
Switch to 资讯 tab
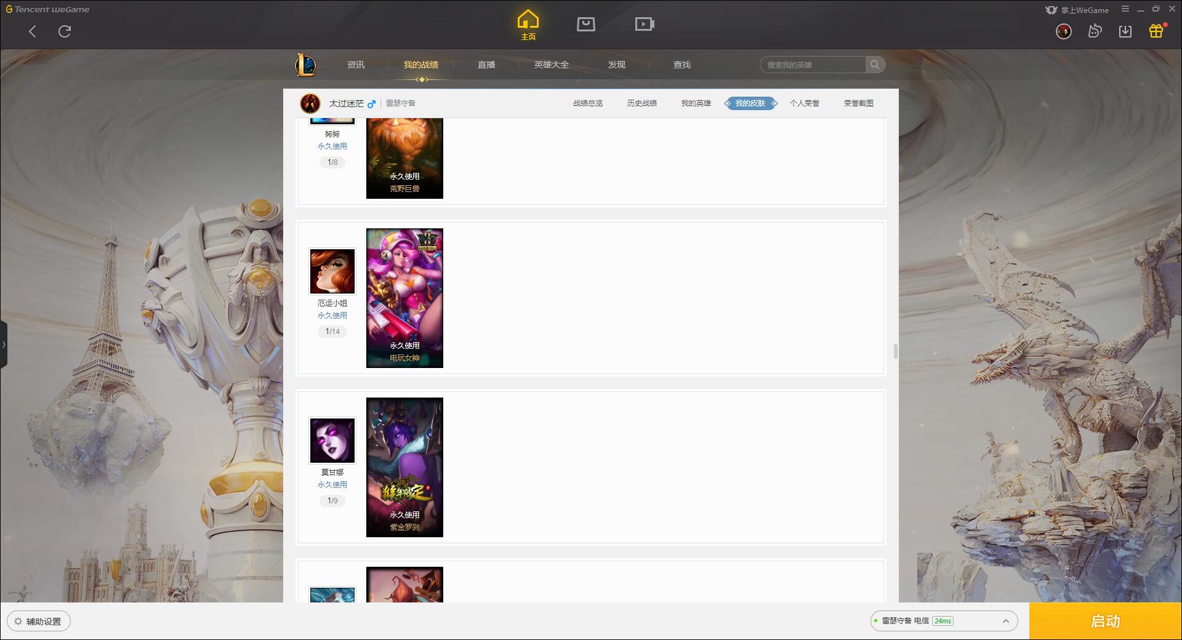click(356, 65)
